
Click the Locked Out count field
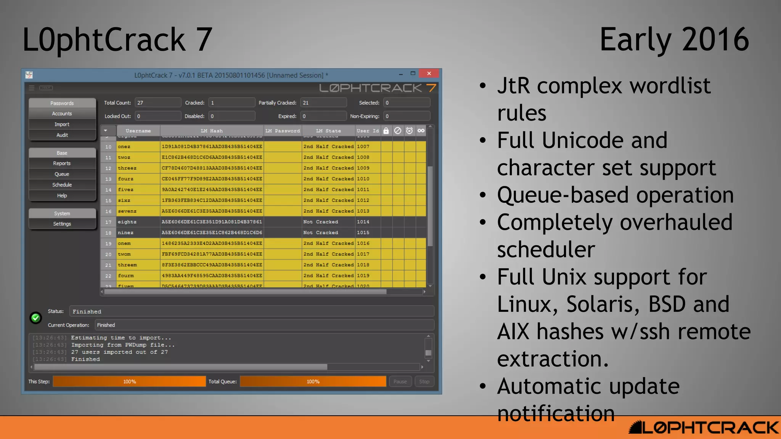[158, 116]
